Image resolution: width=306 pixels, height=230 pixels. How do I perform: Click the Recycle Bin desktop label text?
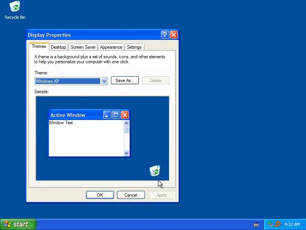pyautogui.click(x=15, y=17)
